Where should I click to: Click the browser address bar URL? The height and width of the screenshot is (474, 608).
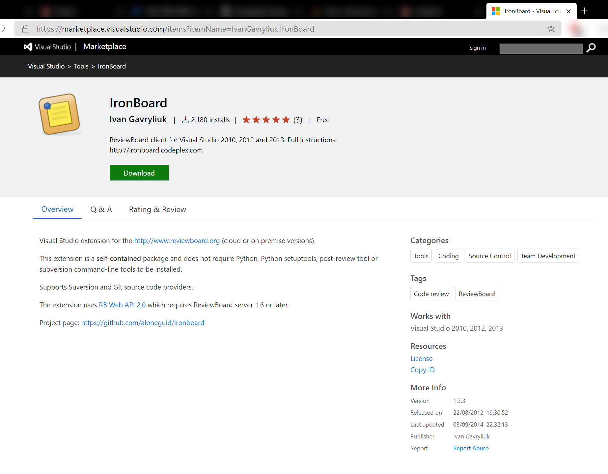click(x=175, y=29)
